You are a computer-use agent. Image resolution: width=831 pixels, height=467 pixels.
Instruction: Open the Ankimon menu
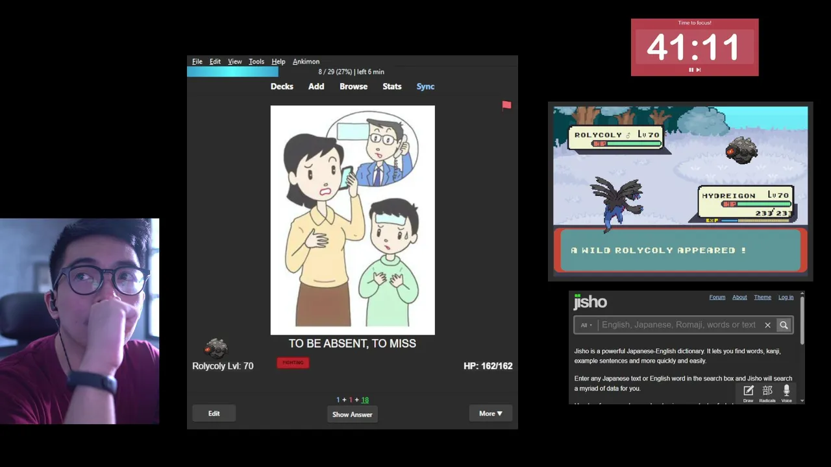tap(306, 62)
